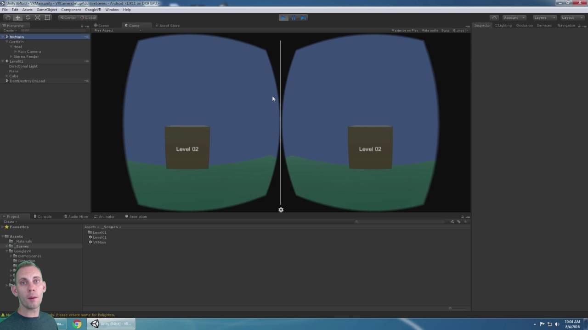Pause the running game
Image resolution: width=588 pixels, height=330 pixels.
[x=294, y=17]
